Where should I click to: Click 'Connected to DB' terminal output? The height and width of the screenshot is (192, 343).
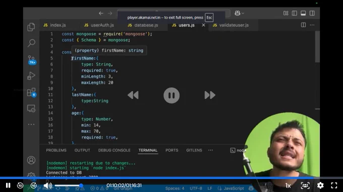pyautogui.click(x=64, y=172)
